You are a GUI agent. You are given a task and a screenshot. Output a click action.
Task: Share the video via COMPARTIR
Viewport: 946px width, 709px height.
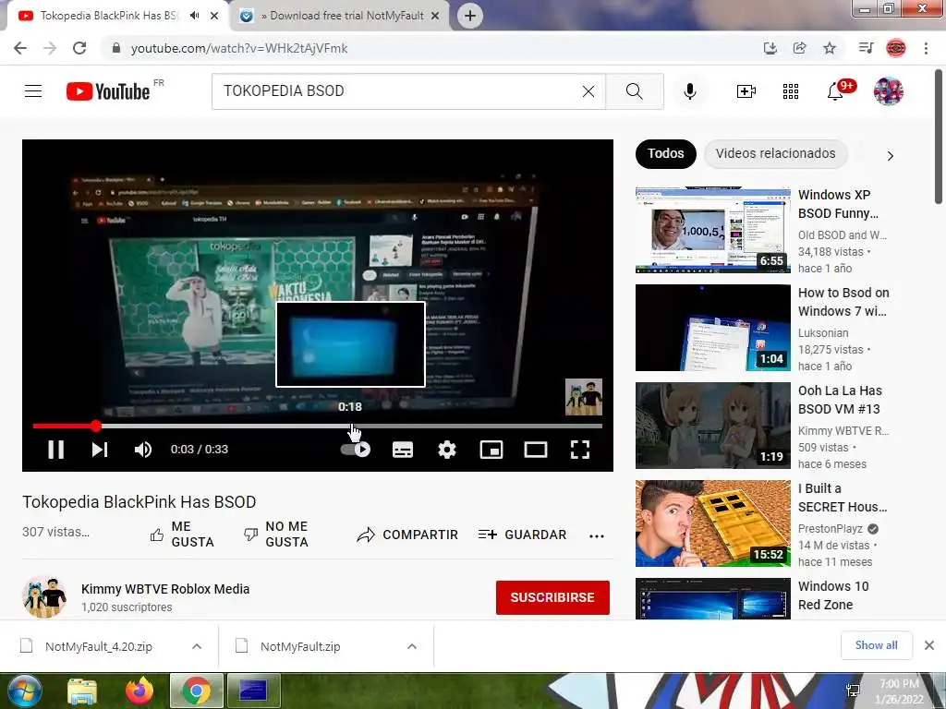click(x=407, y=535)
